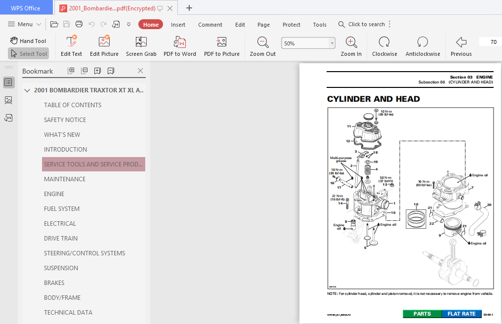Select the Edit Picture tool
The image size is (502, 324).
pyautogui.click(x=104, y=46)
